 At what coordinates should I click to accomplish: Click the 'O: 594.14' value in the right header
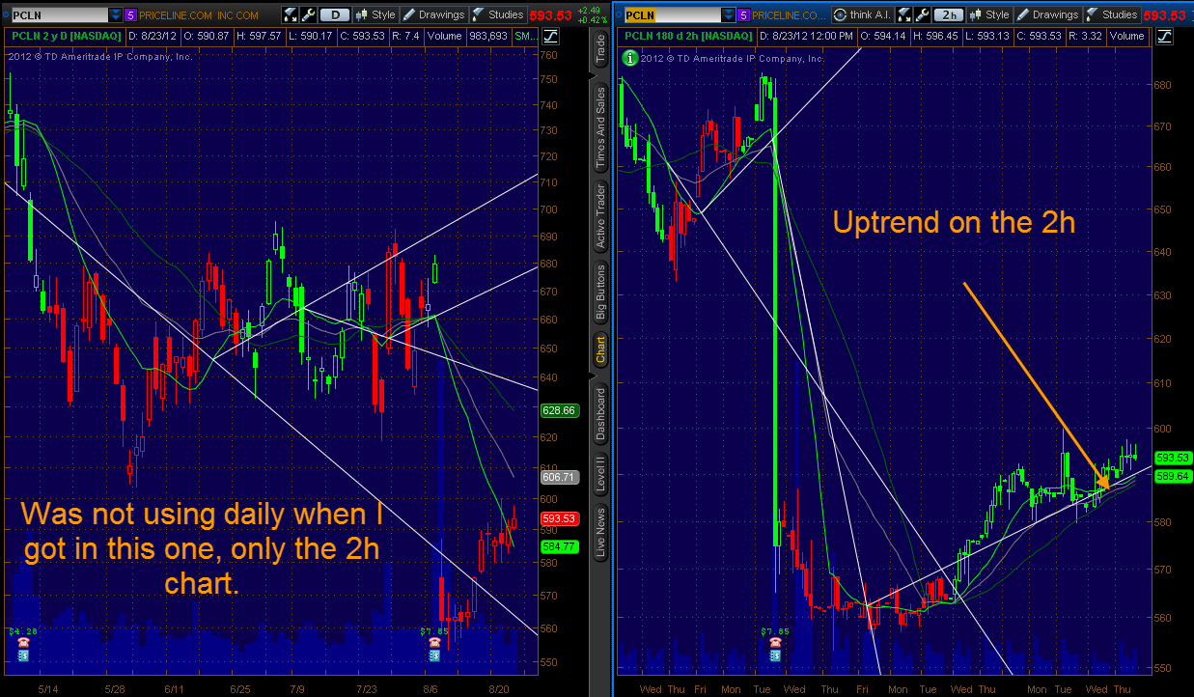[884, 36]
